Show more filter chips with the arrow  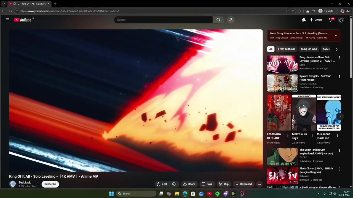pos(336,49)
